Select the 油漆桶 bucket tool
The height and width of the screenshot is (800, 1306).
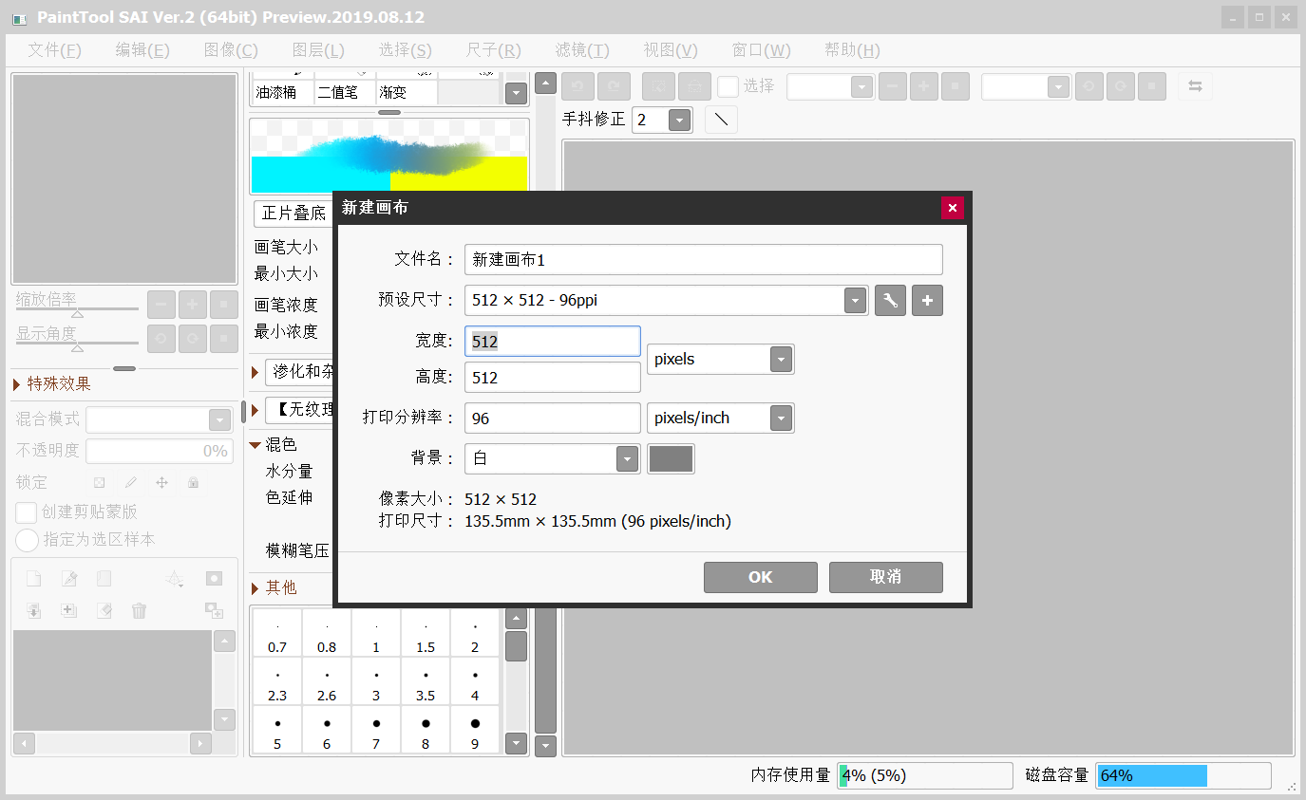(283, 92)
